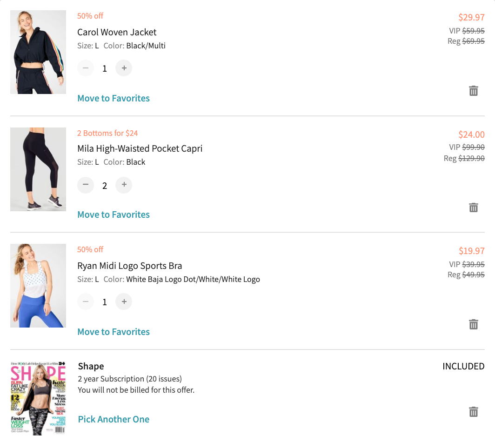Screen dimensions: 495x442
Task: Move the Carol Woven Jacket to Favorites
Action: click(x=114, y=98)
